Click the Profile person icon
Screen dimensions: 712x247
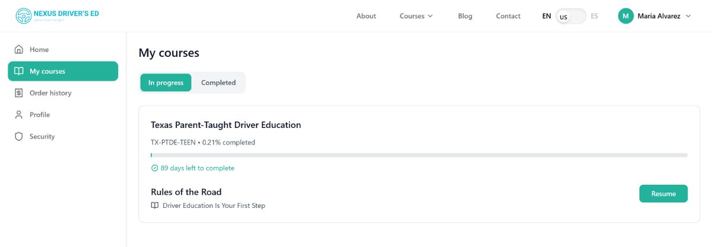coord(19,114)
